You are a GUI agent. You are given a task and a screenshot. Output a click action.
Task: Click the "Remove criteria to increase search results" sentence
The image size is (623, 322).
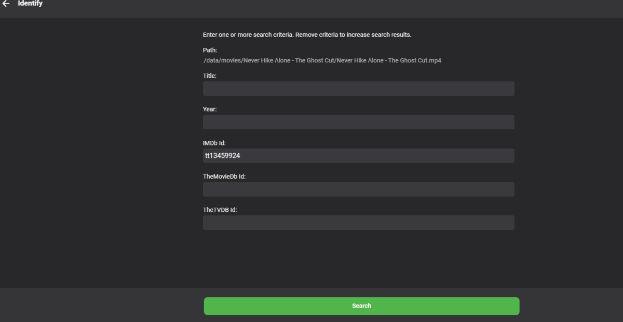click(353, 35)
